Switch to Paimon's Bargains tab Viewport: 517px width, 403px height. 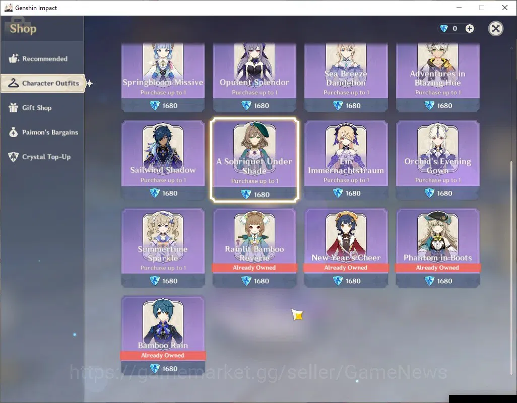click(42, 132)
